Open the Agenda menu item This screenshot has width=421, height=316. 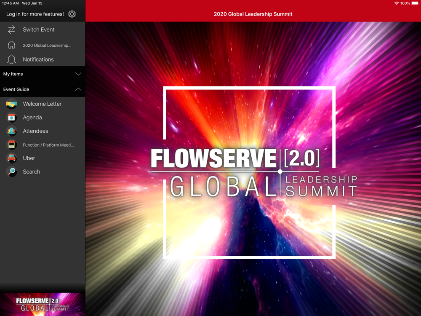[32, 118]
